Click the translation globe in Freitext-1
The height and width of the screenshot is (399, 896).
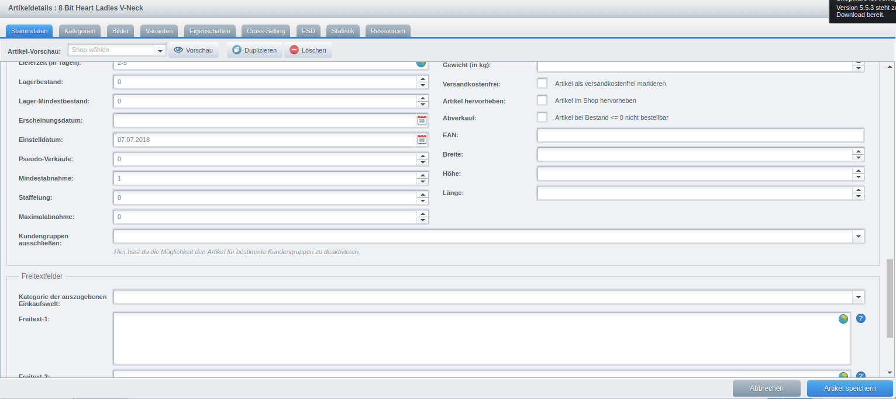[x=843, y=319]
